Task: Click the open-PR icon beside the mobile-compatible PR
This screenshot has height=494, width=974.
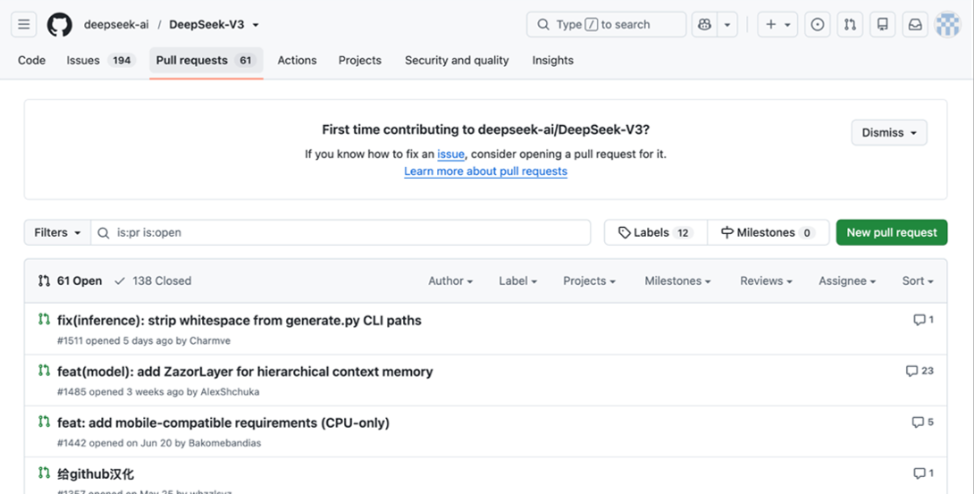Action: click(44, 422)
